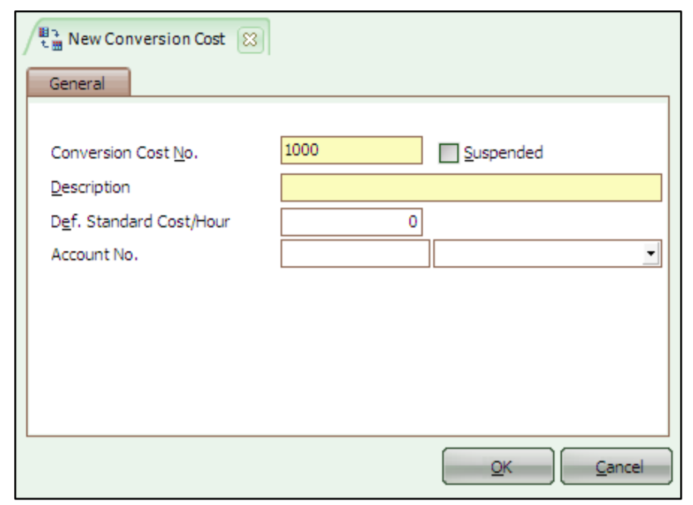Screen dimensions: 693x505
Task: Confirm with the OK button
Action: 498,466
